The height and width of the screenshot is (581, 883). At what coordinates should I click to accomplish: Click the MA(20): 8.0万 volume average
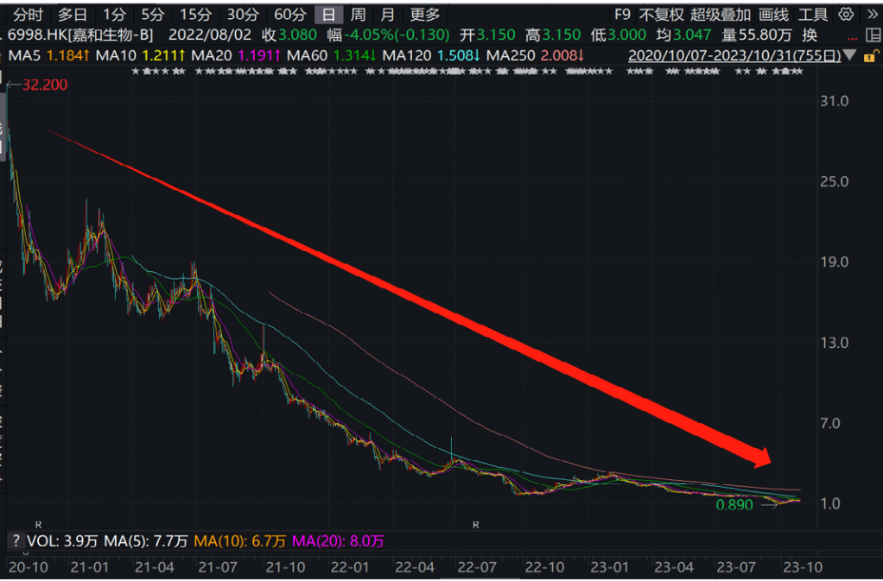point(338,541)
